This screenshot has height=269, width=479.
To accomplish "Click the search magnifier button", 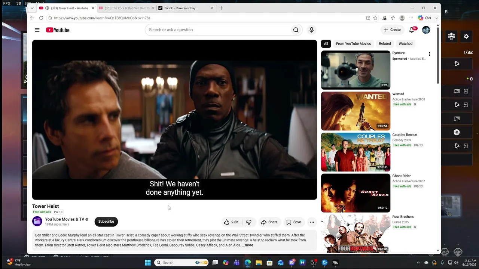I will tap(296, 30).
